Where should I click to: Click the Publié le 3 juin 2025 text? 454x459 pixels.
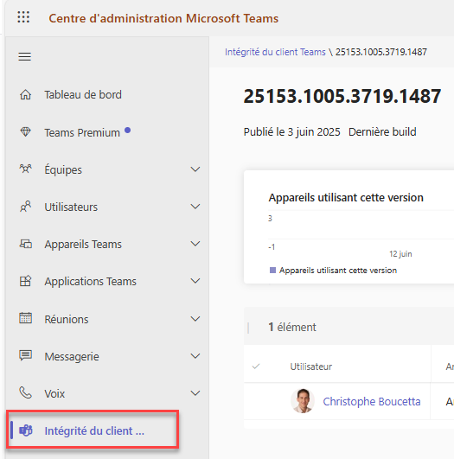(291, 132)
